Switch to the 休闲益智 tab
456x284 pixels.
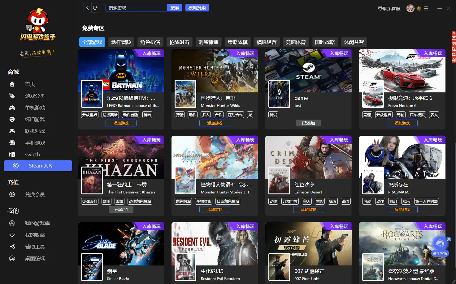(354, 42)
